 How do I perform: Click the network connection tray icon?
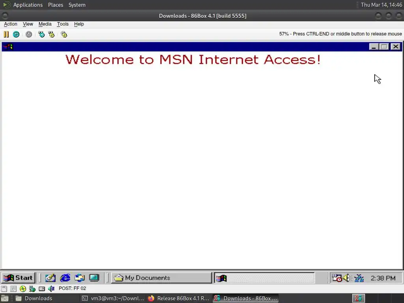[359, 278]
